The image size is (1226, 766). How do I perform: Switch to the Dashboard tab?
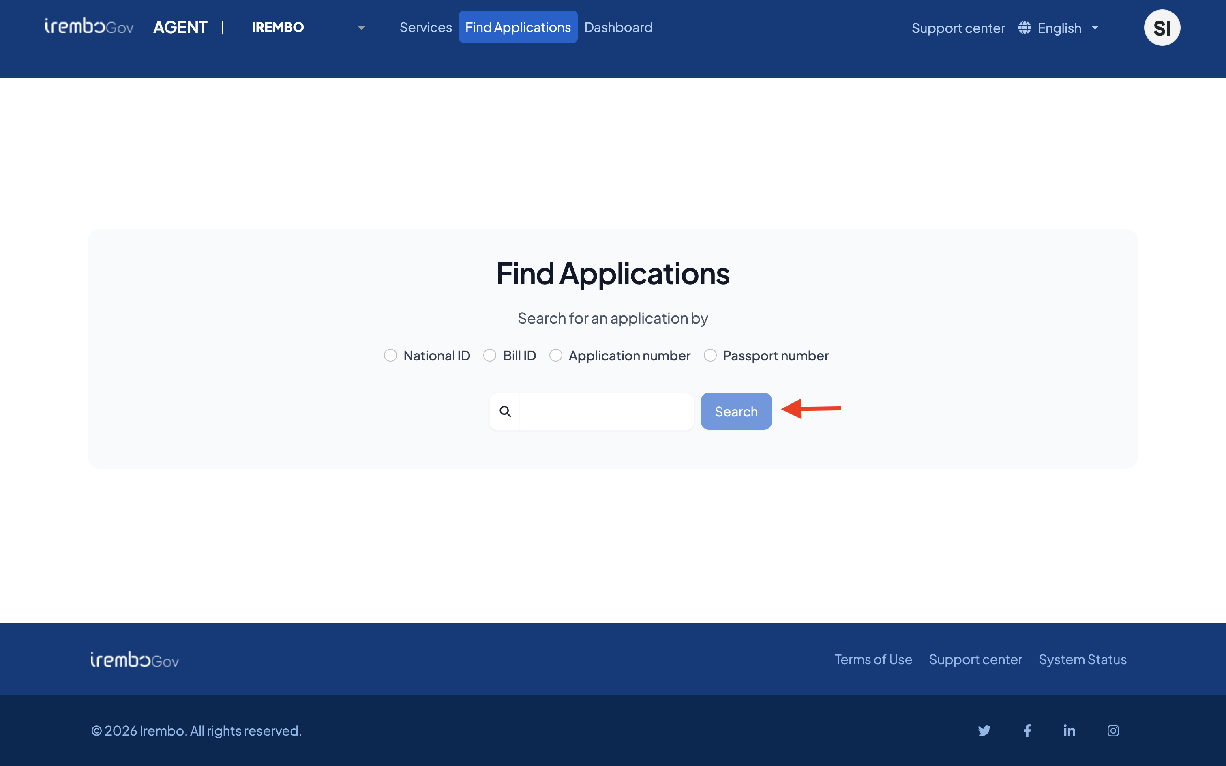pyautogui.click(x=618, y=27)
